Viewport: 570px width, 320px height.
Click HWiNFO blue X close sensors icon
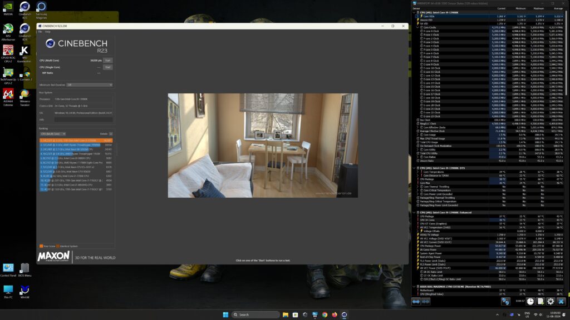(x=561, y=302)
